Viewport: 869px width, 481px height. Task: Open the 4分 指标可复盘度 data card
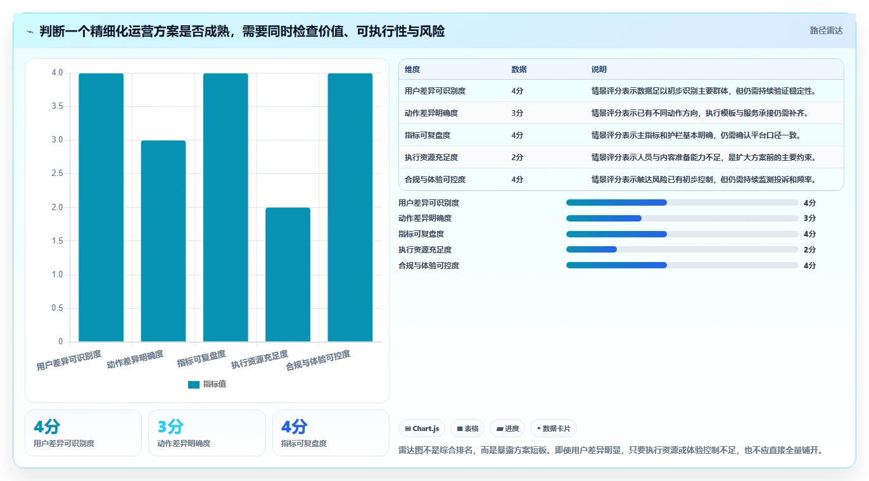331,433
